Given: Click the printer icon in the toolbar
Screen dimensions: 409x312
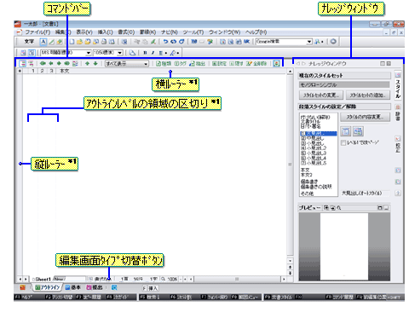Looking at the screenshot, I should click(x=104, y=42).
